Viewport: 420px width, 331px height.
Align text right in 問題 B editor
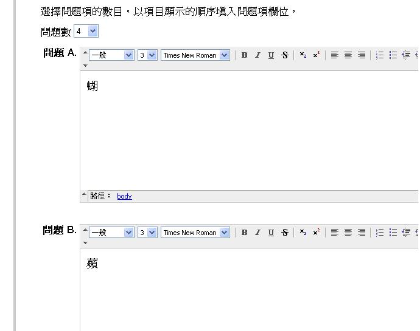(362, 233)
